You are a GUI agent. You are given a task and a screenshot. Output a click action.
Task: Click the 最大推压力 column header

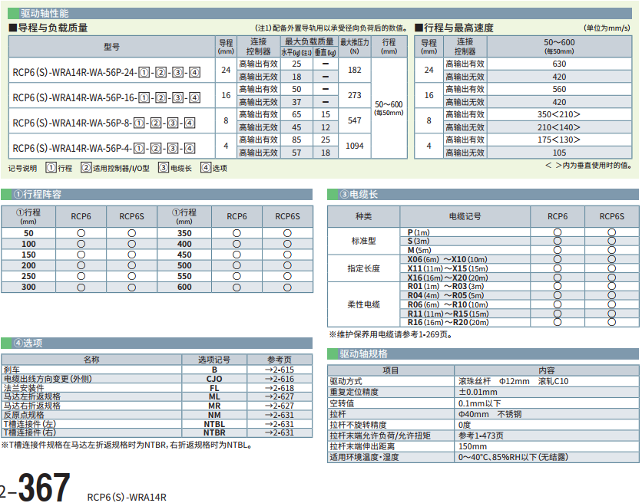pyautogui.click(x=355, y=46)
